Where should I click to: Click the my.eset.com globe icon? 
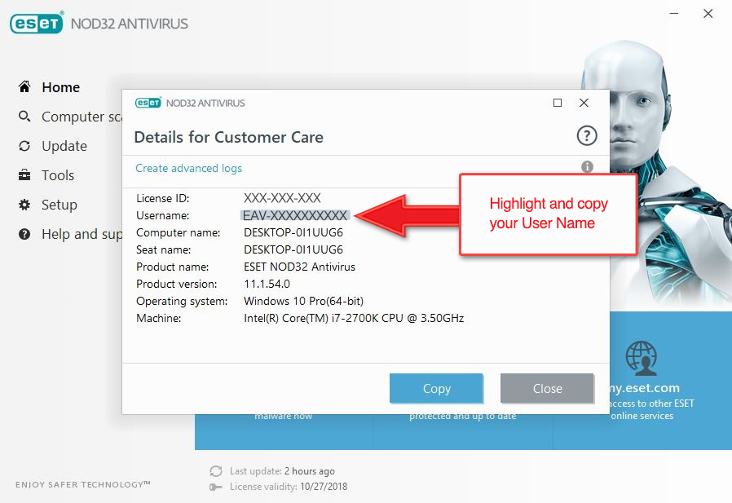(x=642, y=358)
